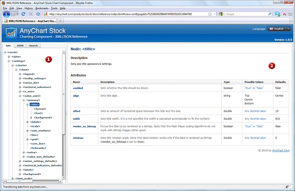Open the render_as_bitmap attribute link

click(85, 126)
